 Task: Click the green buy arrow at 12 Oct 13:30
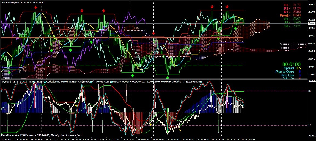[x=91, y=42]
